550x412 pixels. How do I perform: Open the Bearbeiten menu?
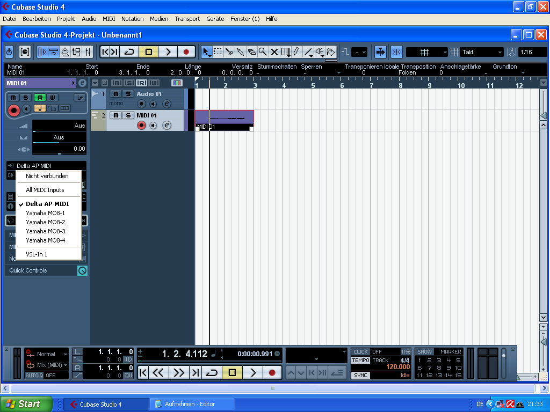(37, 19)
